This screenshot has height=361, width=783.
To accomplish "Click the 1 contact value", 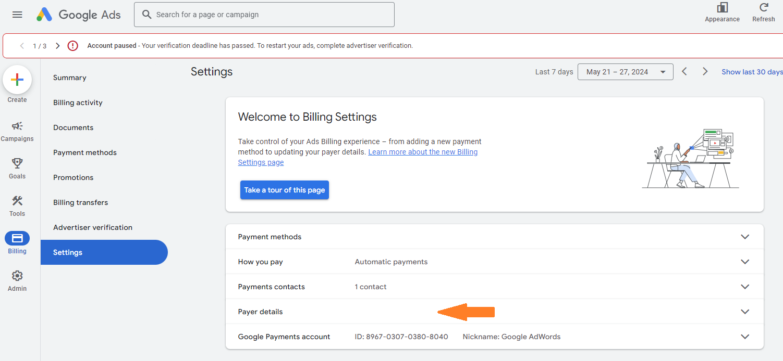I will (x=371, y=287).
